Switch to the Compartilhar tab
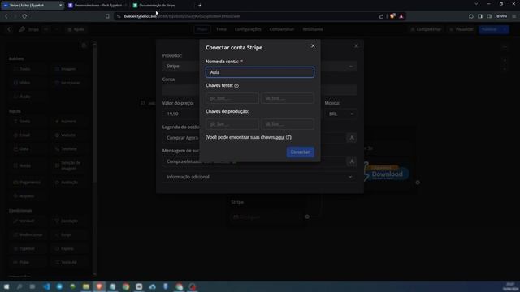Viewport: 520px width, 292px height. [x=282, y=29]
